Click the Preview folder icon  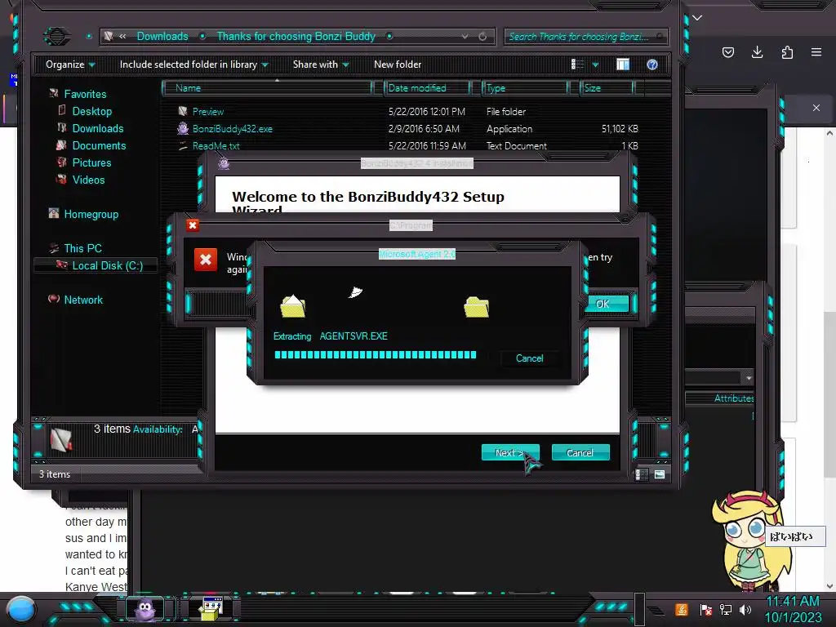tap(183, 111)
